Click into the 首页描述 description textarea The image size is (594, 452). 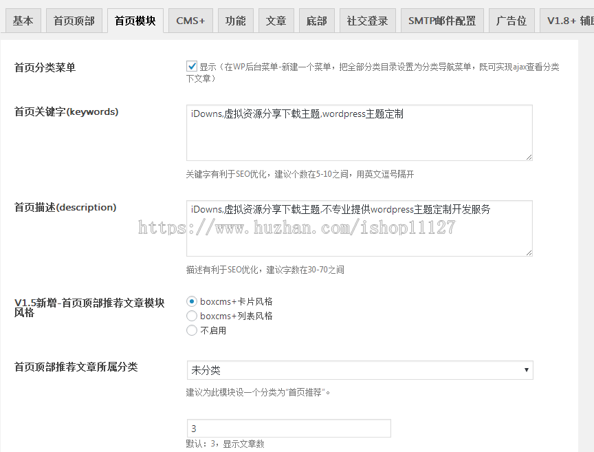(359, 228)
